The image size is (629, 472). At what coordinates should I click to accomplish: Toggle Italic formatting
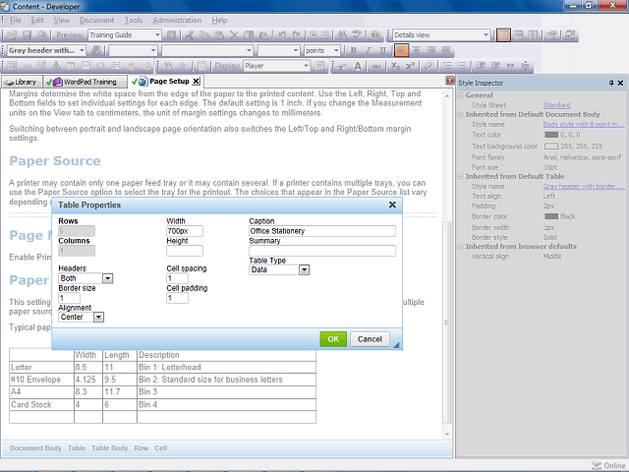(368, 50)
